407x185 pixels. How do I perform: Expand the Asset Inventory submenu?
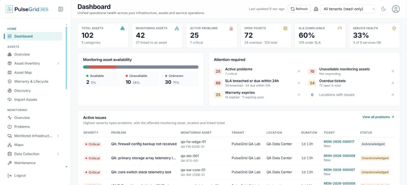click(x=58, y=63)
